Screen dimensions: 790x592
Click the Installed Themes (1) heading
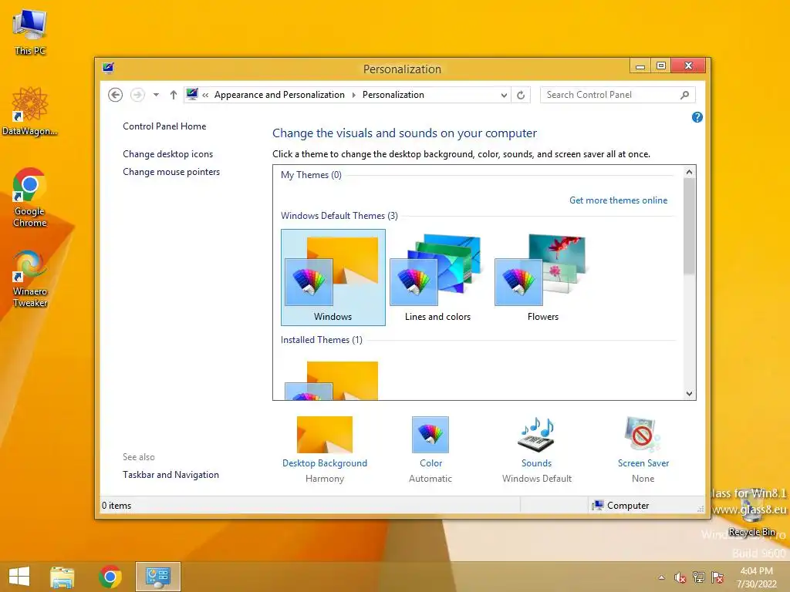[322, 340]
